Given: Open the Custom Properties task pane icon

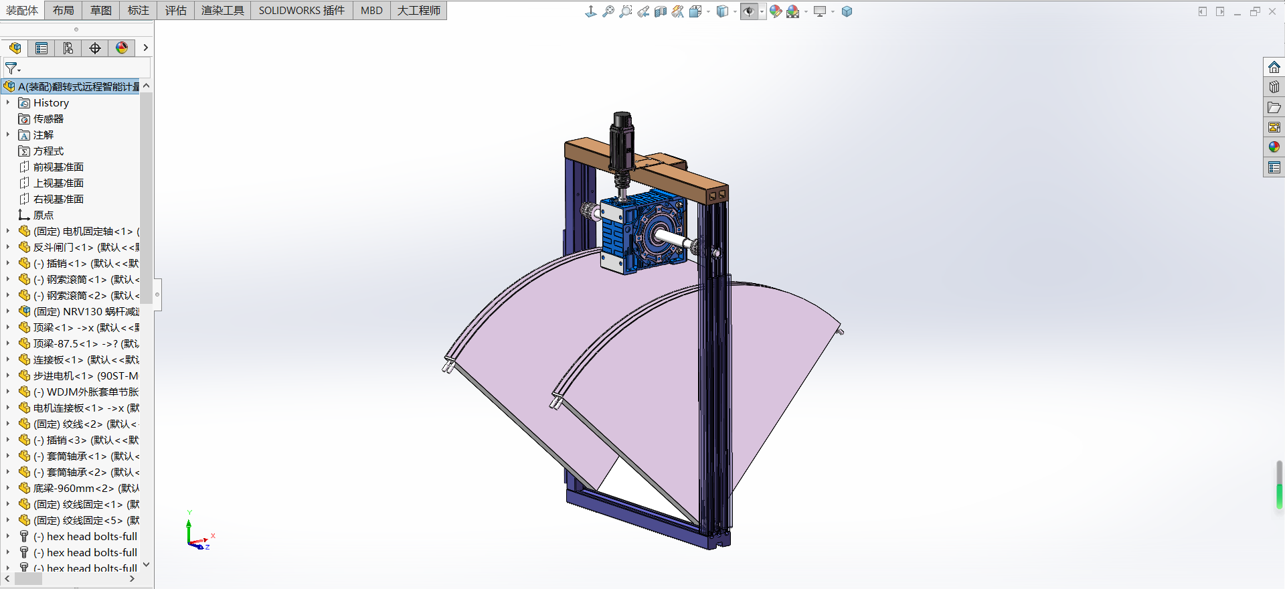Looking at the screenshot, I should [1274, 167].
